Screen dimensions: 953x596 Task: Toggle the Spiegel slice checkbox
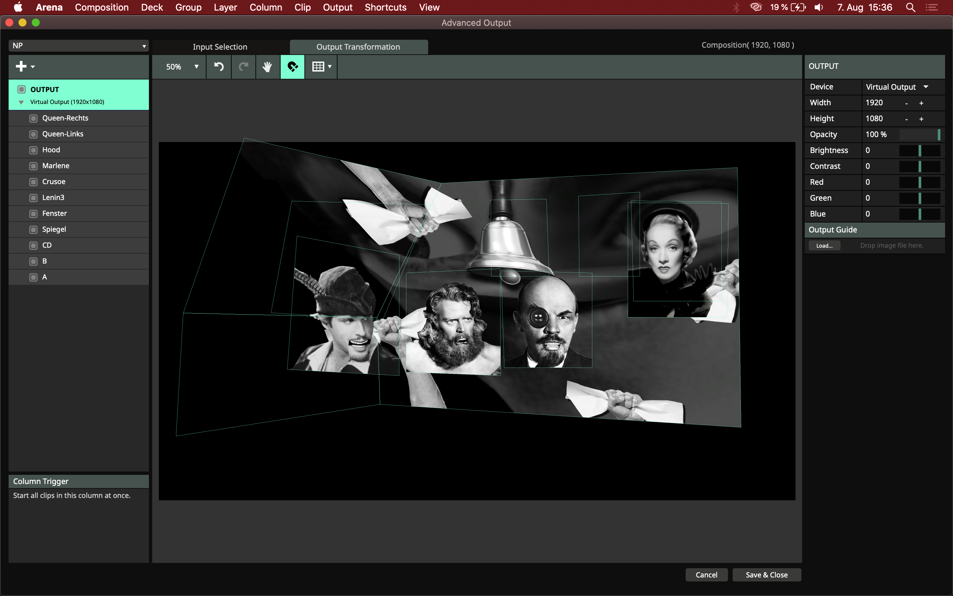[33, 229]
